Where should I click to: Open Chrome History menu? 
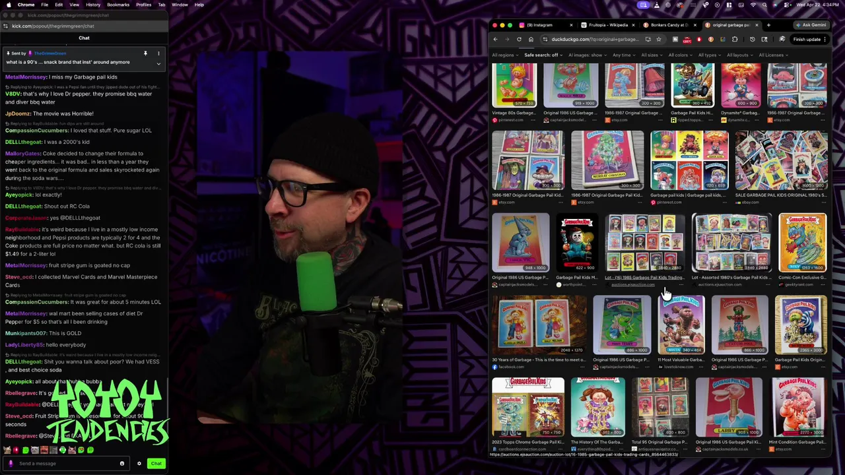[93, 5]
